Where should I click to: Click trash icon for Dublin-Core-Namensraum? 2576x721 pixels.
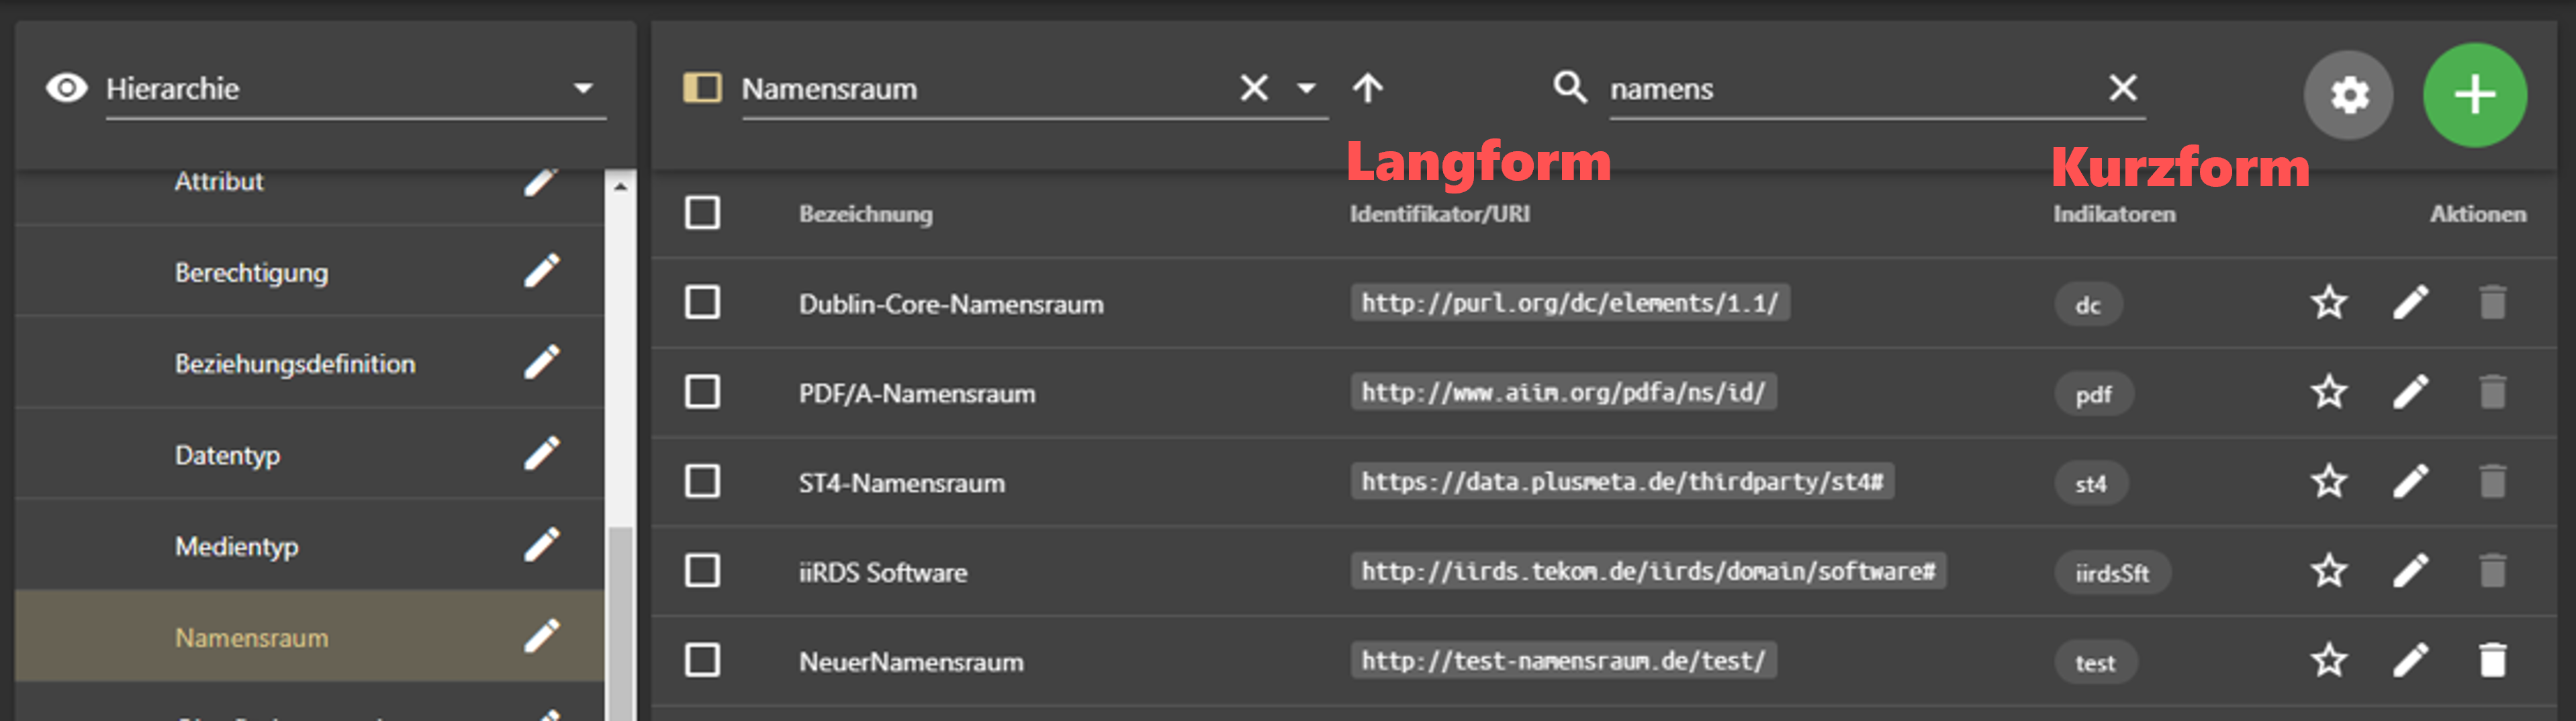click(2493, 302)
